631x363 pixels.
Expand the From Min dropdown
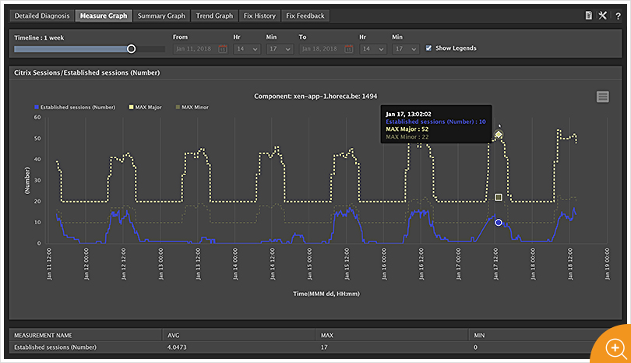280,49
